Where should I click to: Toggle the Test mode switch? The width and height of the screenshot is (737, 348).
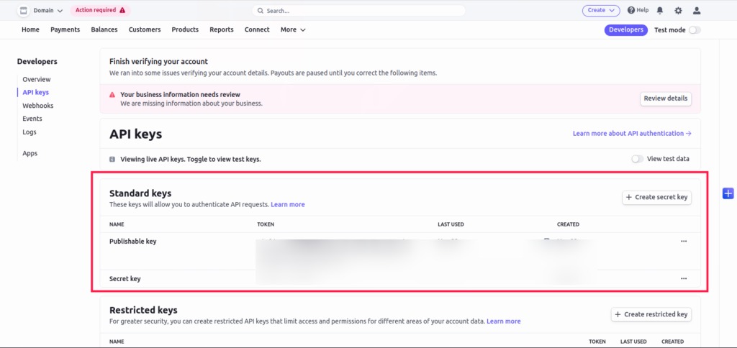(x=695, y=30)
